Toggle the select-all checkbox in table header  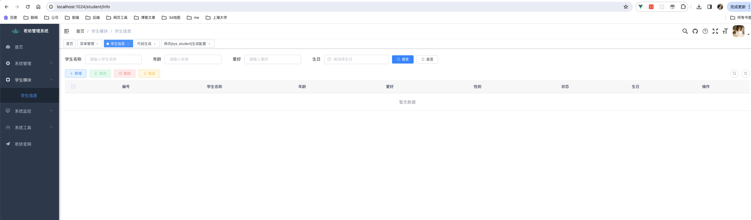click(x=73, y=86)
